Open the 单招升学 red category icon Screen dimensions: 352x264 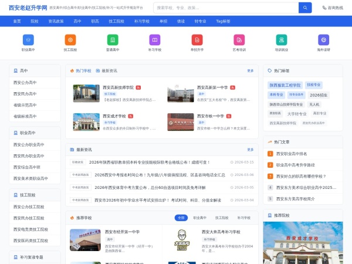(x=197, y=40)
